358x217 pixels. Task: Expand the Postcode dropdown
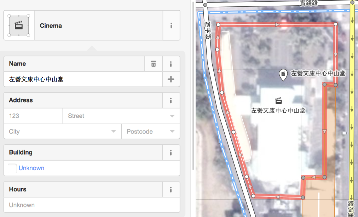click(172, 132)
